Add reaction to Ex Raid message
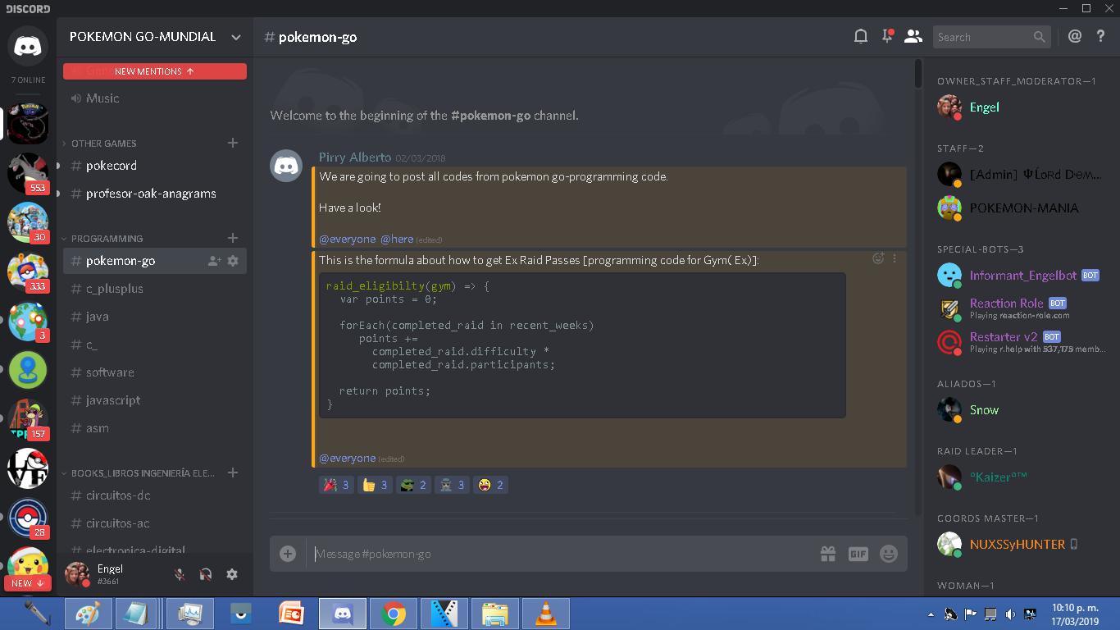Image resolution: width=1120 pixels, height=630 pixels. (x=878, y=258)
